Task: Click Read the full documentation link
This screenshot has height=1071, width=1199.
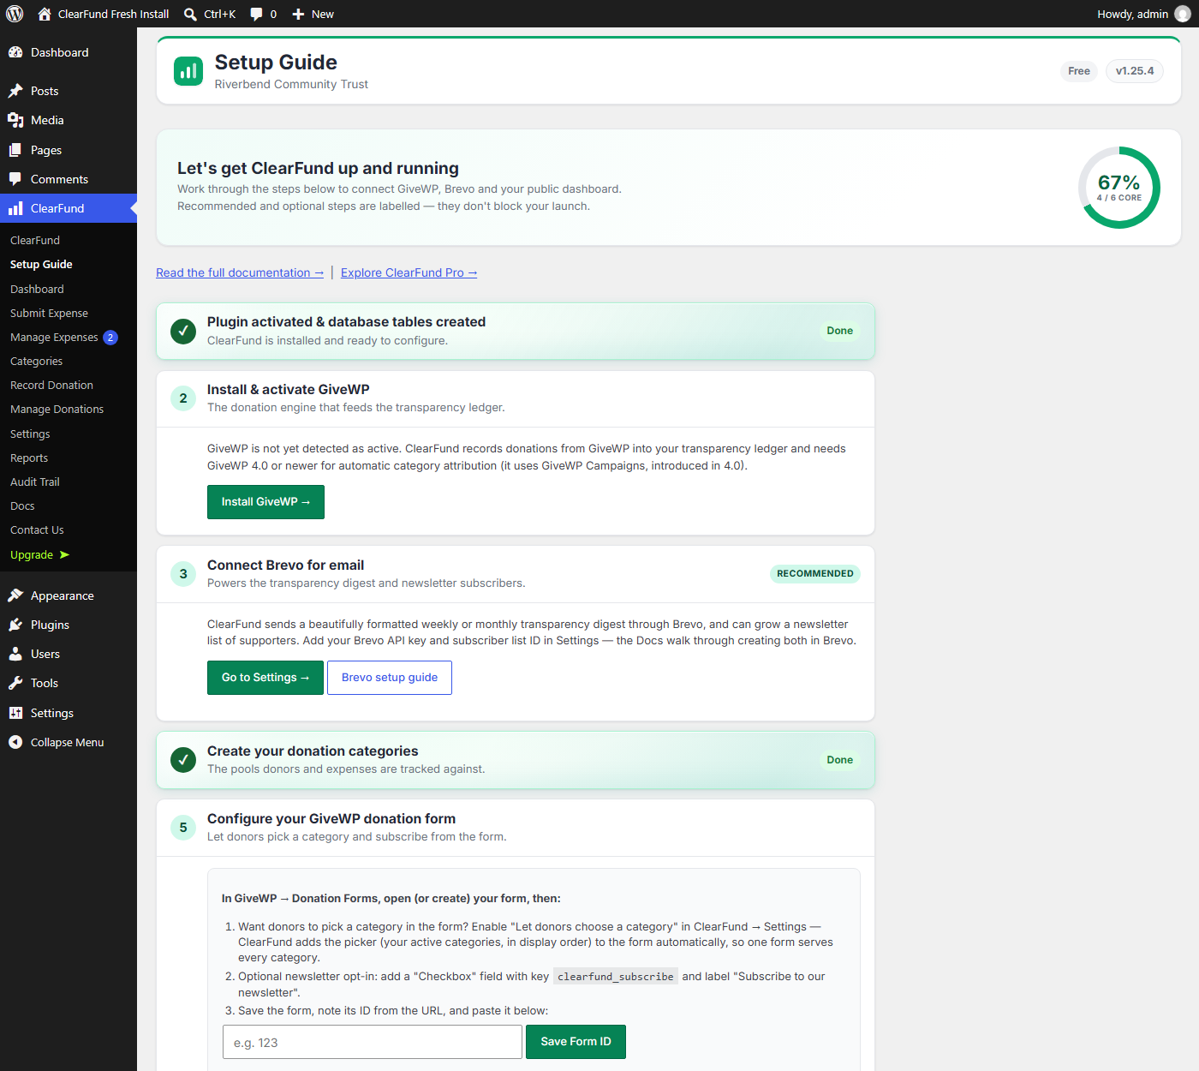Action: tap(240, 272)
